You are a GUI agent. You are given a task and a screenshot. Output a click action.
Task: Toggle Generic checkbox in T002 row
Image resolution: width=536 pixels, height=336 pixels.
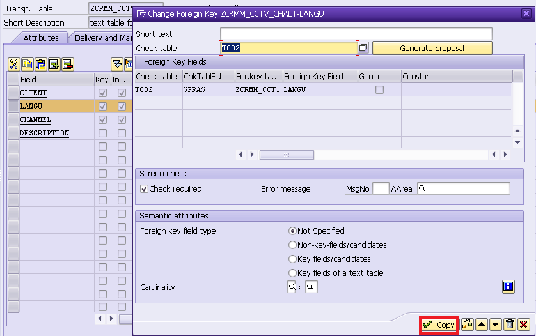(379, 90)
